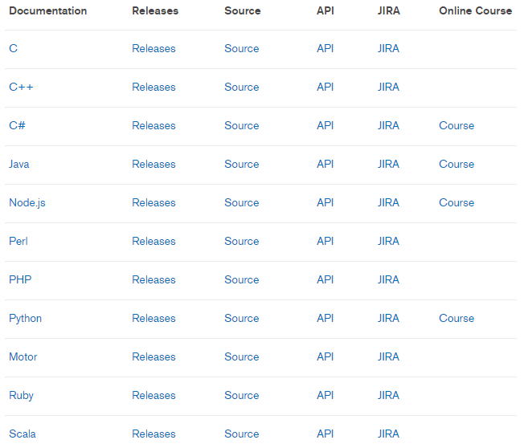The width and height of the screenshot is (524, 448).
Task: Open the Ruby driver documentation link
Action: [22, 396]
